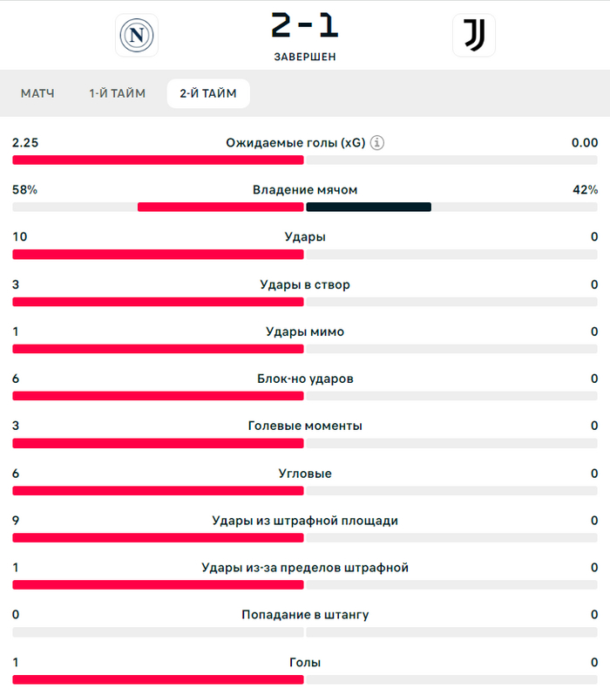Click the Удары в створ label

305,284
